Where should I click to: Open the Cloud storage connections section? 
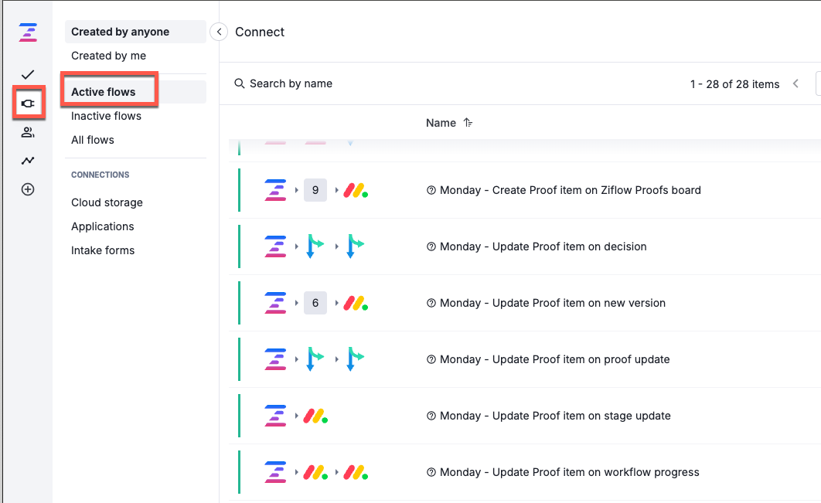point(107,202)
